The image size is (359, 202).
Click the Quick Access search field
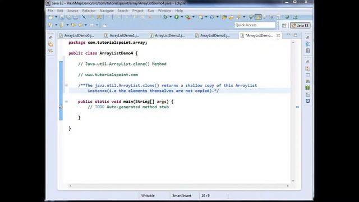[255, 25]
